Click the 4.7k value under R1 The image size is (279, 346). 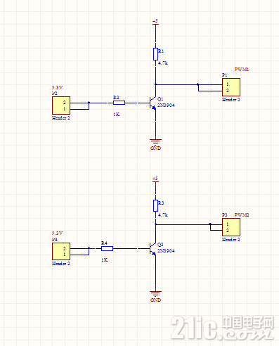[x=163, y=63]
